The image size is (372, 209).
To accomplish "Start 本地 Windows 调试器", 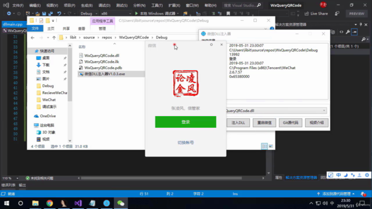I will 155,13.
